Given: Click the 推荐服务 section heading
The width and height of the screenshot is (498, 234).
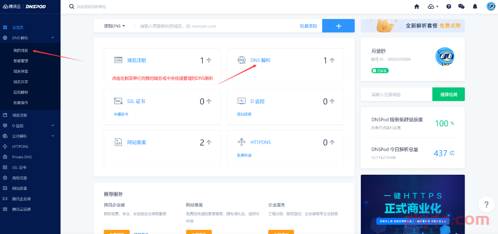Looking at the screenshot, I should tap(113, 194).
